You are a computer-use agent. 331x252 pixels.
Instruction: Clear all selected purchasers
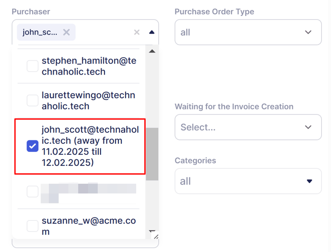pos(137,32)
